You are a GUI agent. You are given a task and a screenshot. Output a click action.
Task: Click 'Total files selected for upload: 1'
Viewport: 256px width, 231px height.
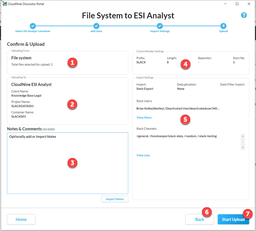tap(32, 65)
